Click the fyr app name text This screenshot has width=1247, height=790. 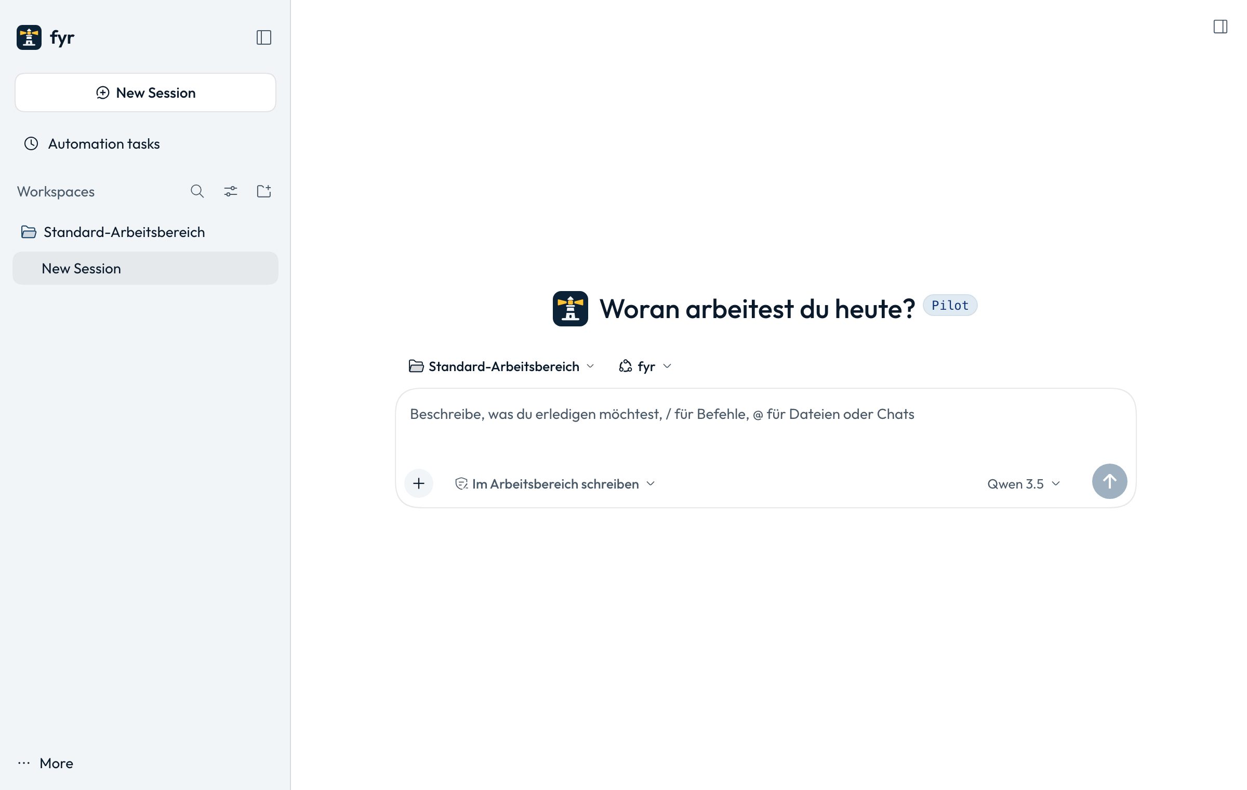click(62, 38)
